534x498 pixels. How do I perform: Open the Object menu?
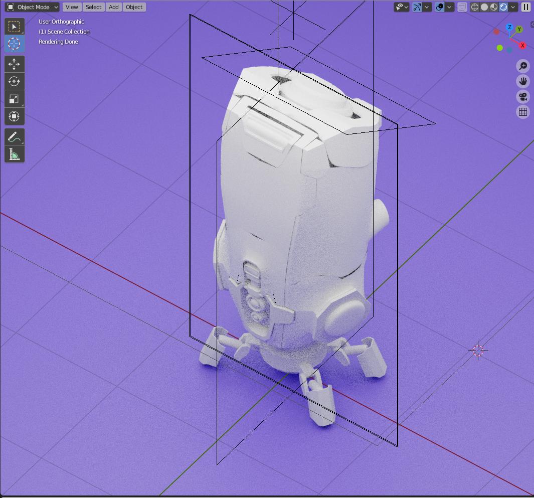[x=134, y=7]
